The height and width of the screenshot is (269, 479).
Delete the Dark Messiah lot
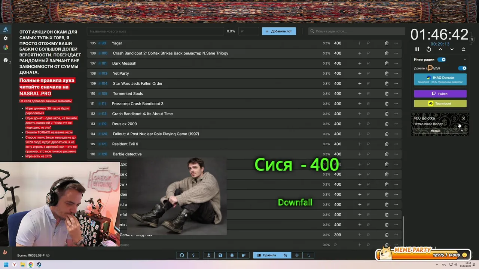point(387,64)
